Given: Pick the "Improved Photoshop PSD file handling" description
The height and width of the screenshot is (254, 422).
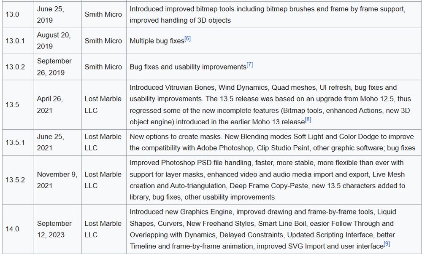Looking at the screenshot, I should [268, 180].
